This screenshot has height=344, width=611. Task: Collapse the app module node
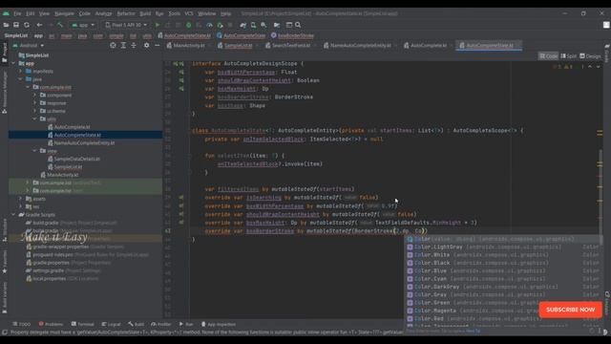[13, 63]
